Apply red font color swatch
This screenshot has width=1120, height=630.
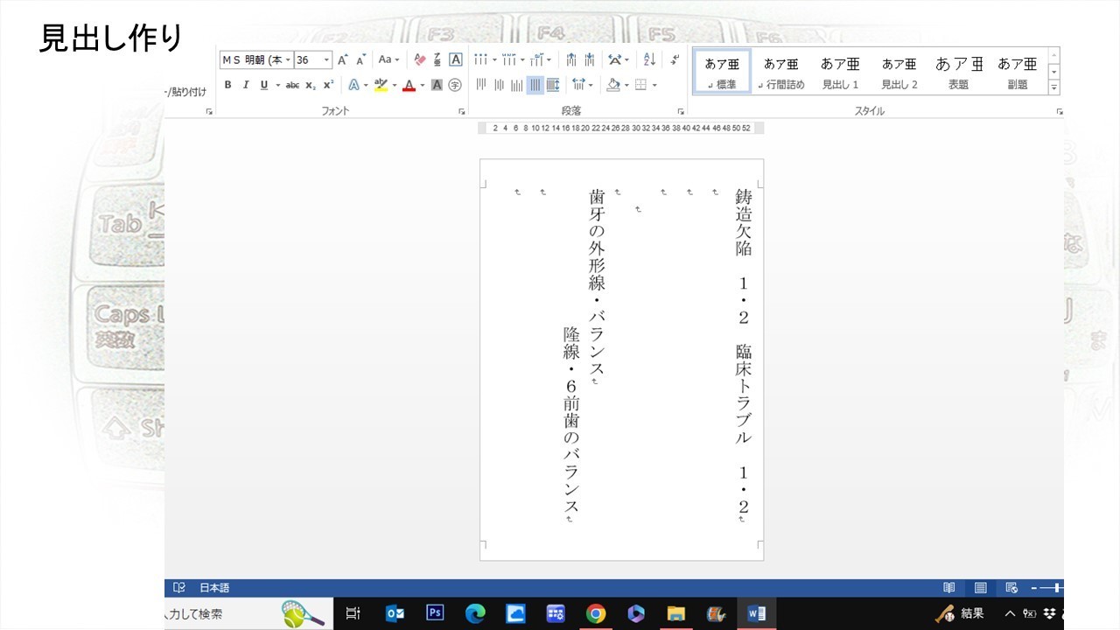409,85
